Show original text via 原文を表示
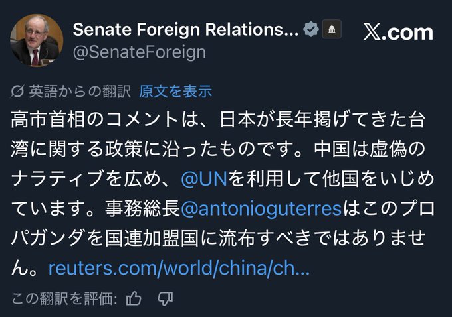The width and height of the screenshot is (452, 317). 175,92
